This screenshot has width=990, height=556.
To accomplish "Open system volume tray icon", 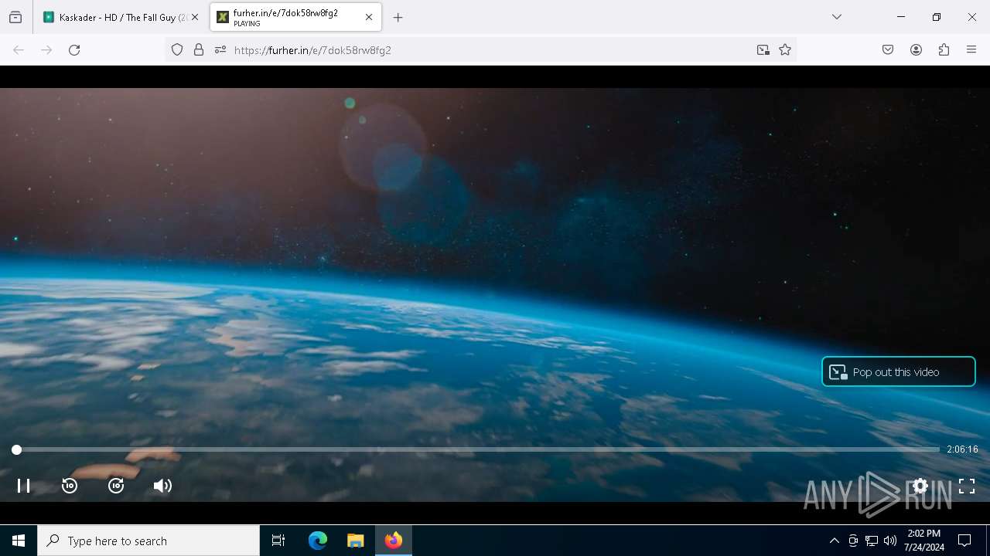I will coord(890,541).
